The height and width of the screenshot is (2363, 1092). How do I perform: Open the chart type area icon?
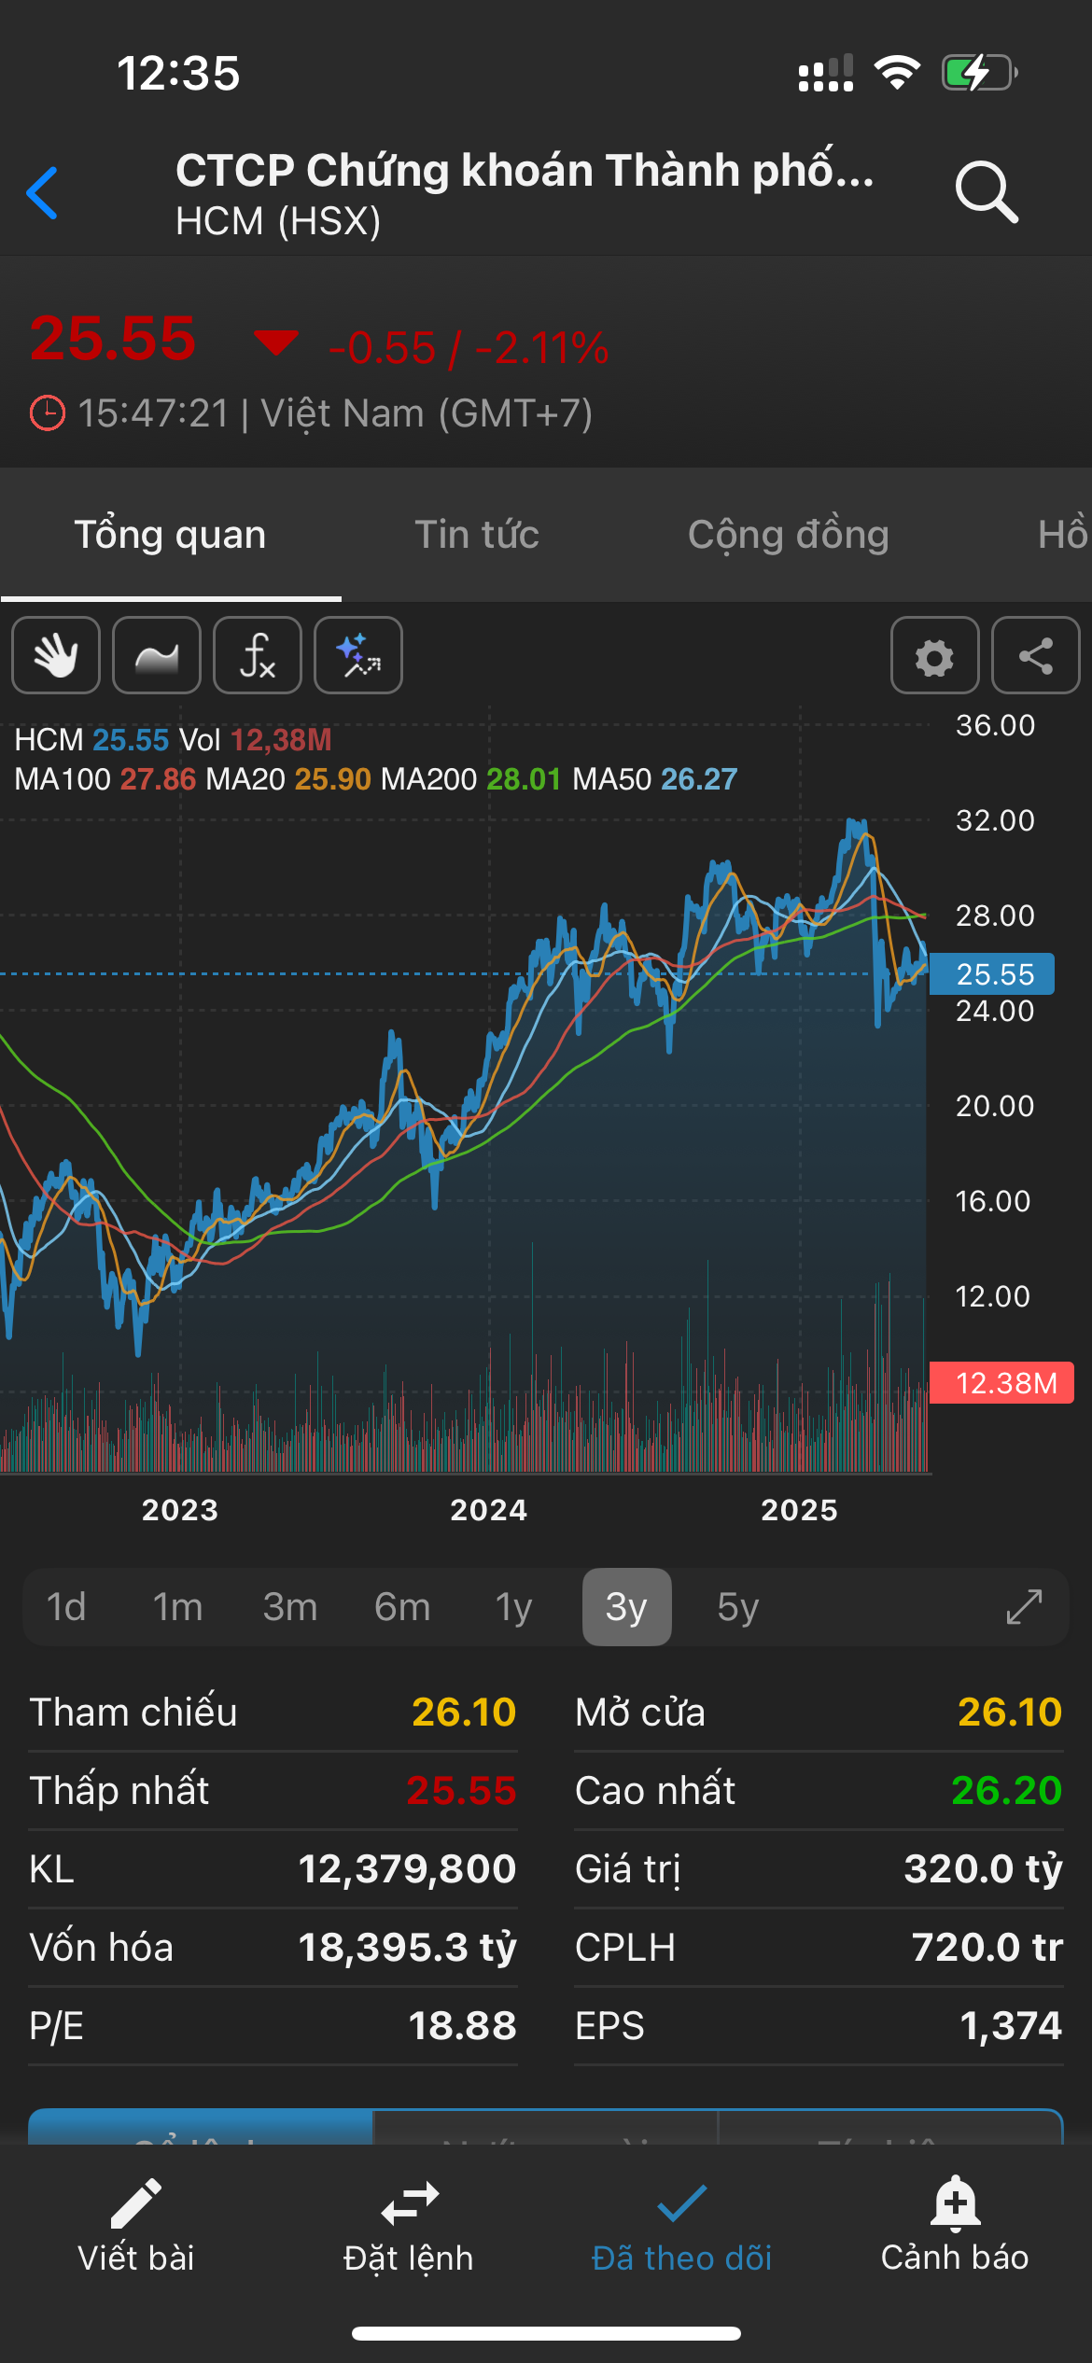click(157, 655)
